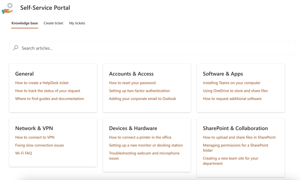This screenshot has width=301, height=180.
Task: Open the Wi-Fi FAQ link
Action: (23, 153)
